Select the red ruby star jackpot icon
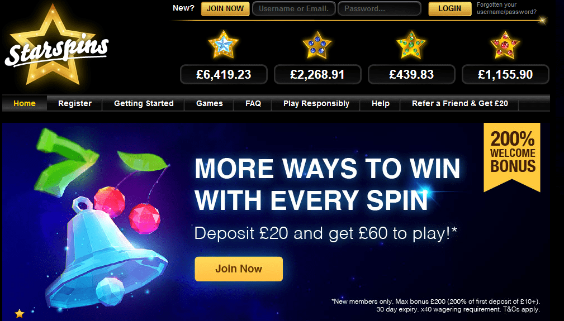Screen dimensions: 564x321 pos(505,45)
